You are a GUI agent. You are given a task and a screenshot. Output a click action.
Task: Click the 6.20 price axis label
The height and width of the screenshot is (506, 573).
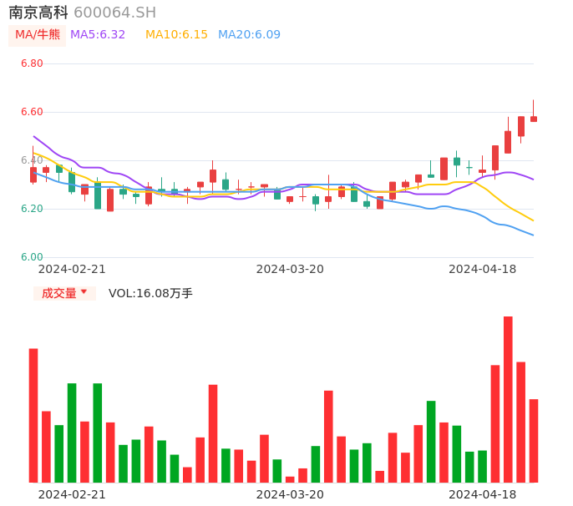click(32, 209)
